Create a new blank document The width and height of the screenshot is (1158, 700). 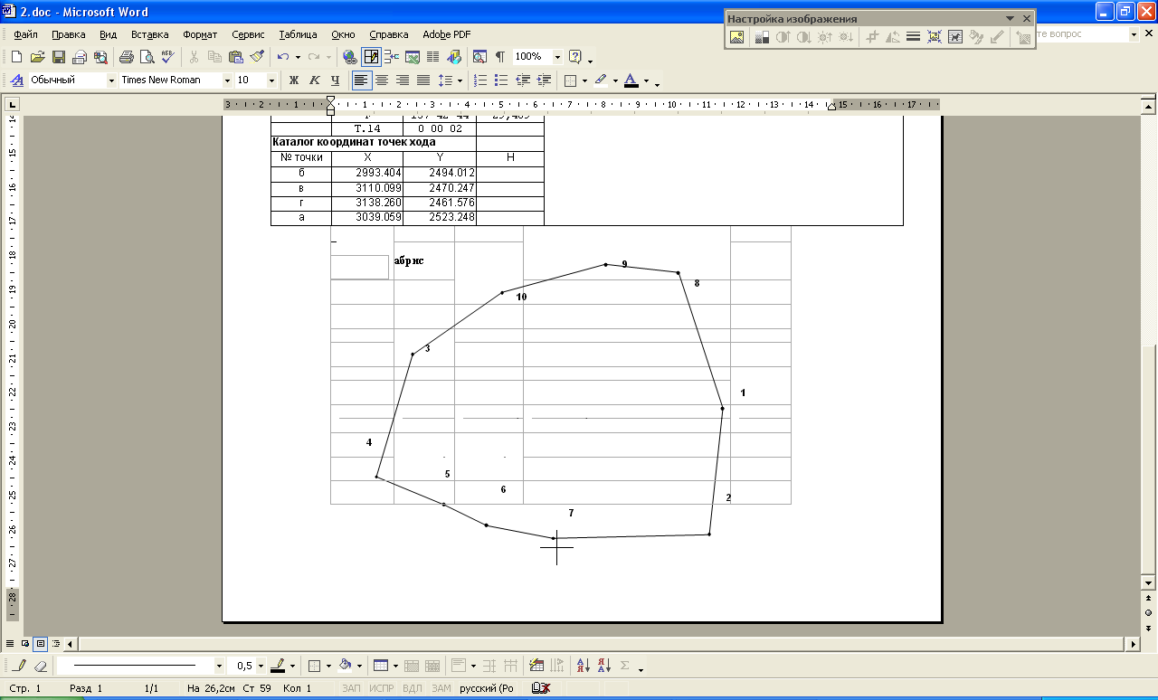click(17, 57)
